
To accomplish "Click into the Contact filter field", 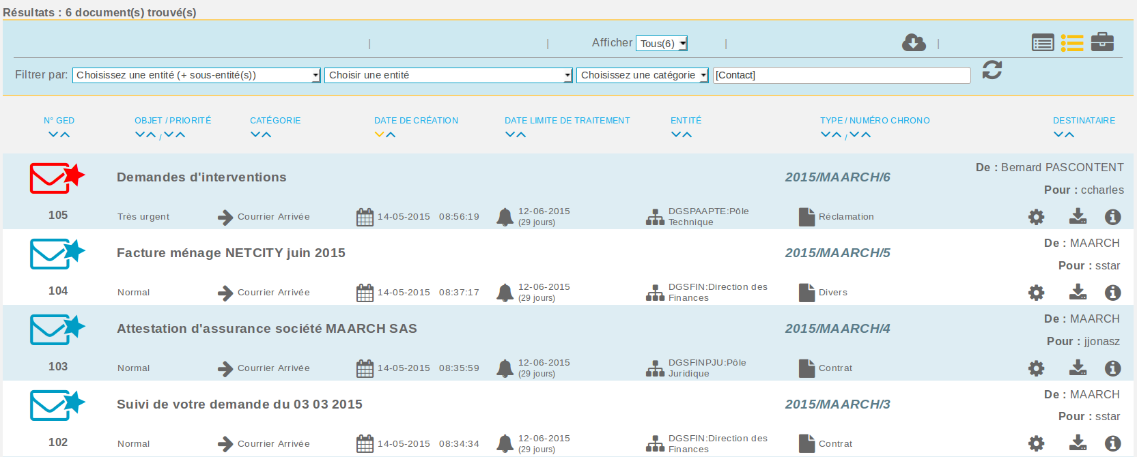I will tap(841, 75).
